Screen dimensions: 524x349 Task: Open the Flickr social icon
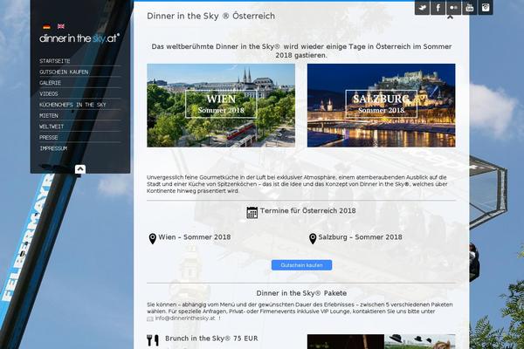[x=453, y=7]
